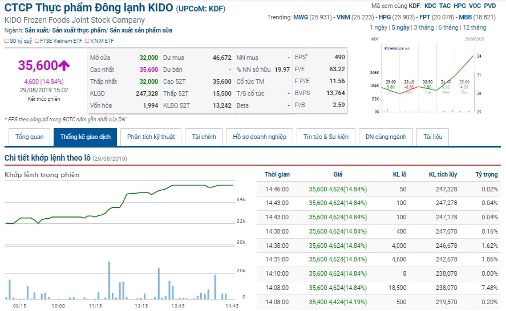Viewport: 506px width, 311px height.
Task: Open the TAC related stock link
Action: pyautogui.click(x=445, y=6)
